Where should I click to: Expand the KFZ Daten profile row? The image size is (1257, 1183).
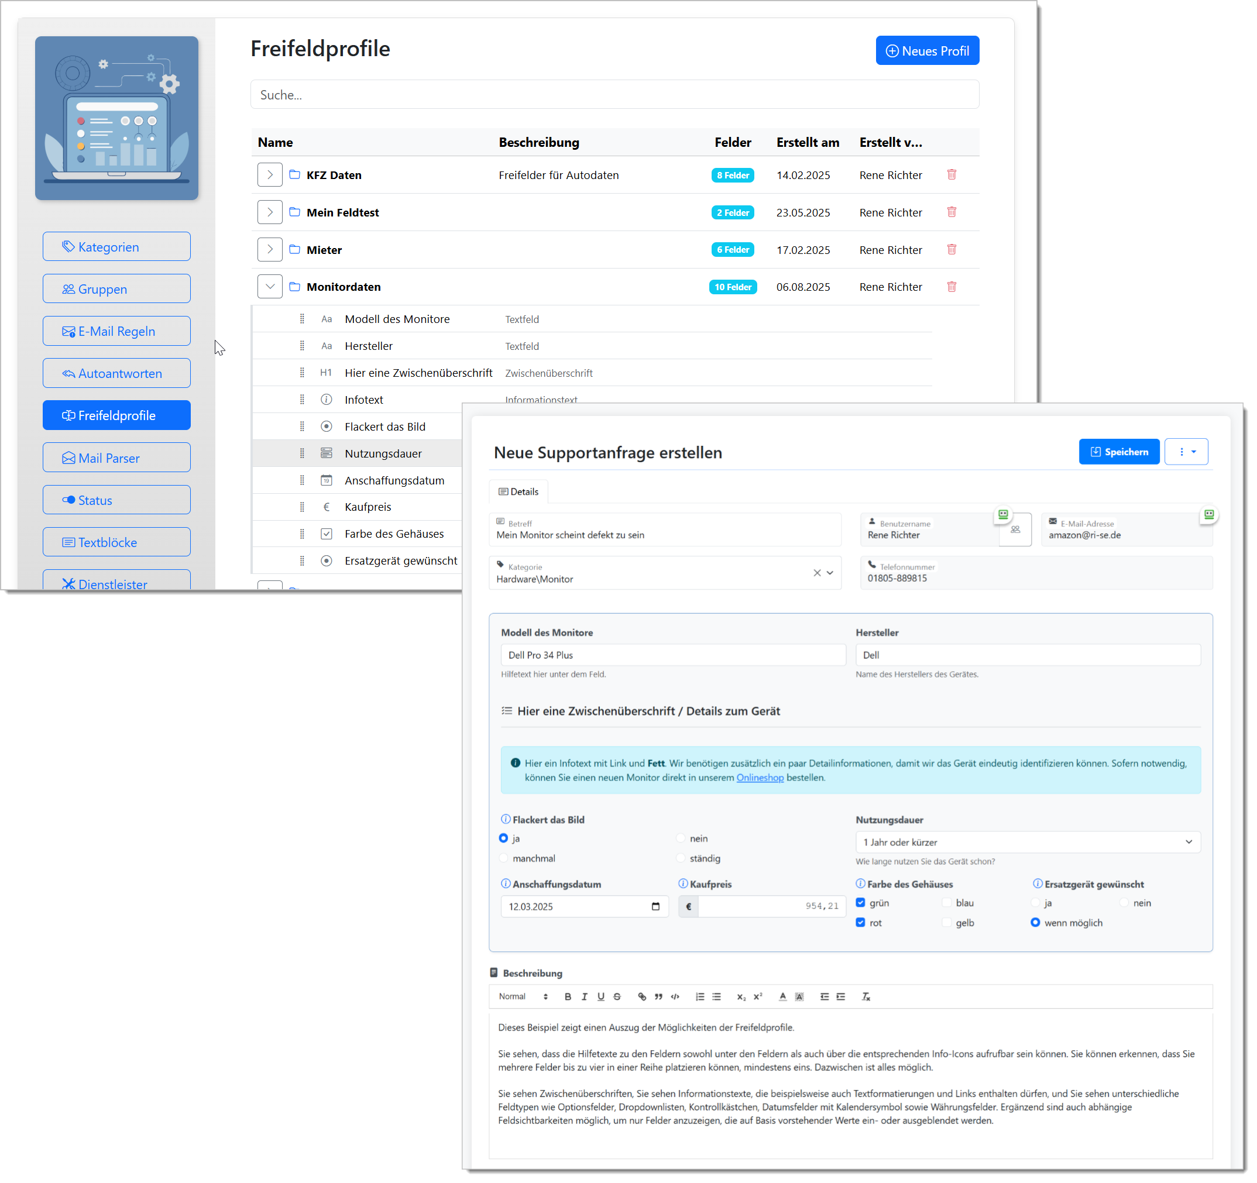(270, 174)
